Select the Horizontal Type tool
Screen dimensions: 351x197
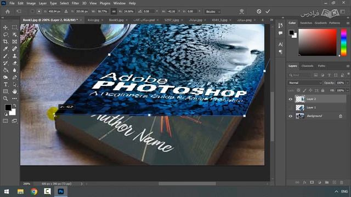point(5,84)
